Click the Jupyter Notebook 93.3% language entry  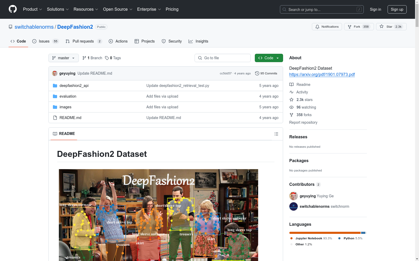pyautogui.click(x=311, y=238)
